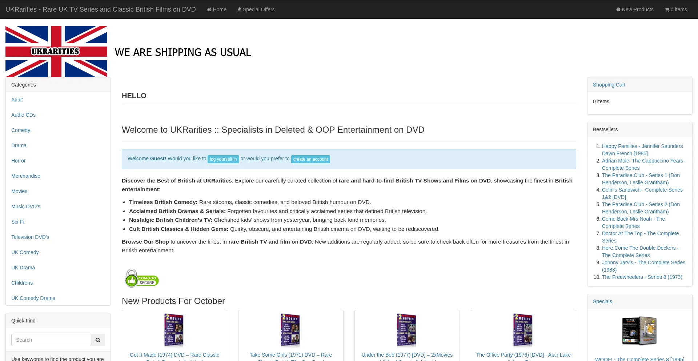Focus the Quick Find search field
This screenshot has height=361, width=698.
(x=51, y=340)
